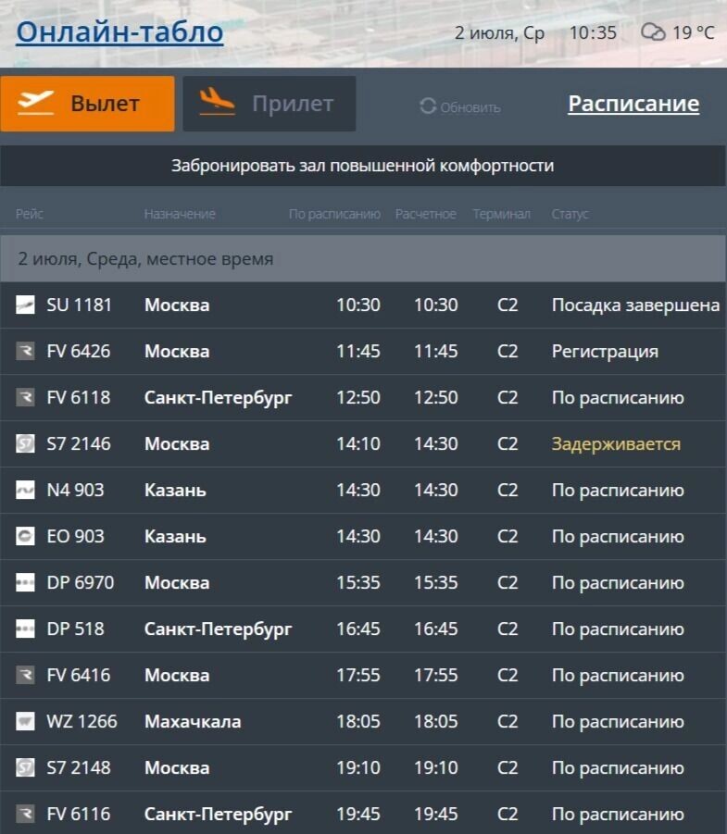
Task: Open the Расписание schedule link
Action: click(x=633, y=104)
